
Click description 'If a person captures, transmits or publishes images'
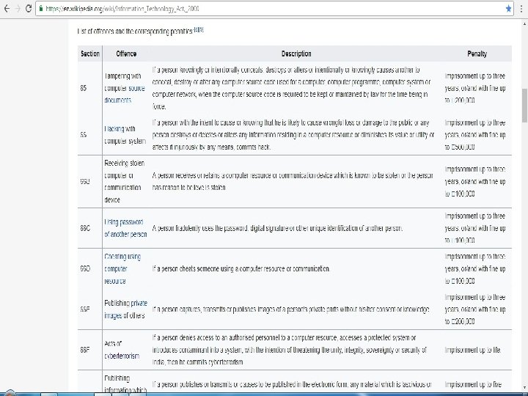tap(290, 309)
